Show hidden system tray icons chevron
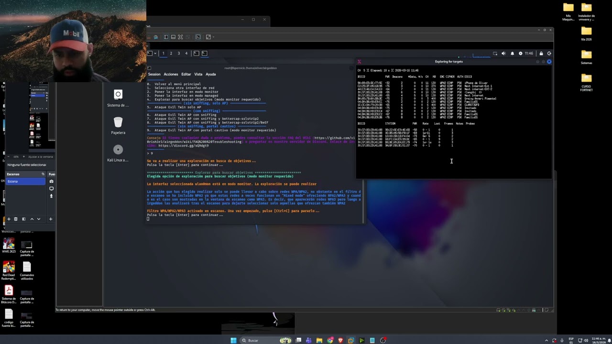The height and width of the screenshot is (344, 612). click(546, 340)
